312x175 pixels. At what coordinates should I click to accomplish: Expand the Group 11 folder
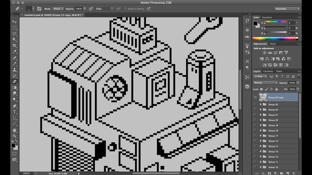point(260,162)
